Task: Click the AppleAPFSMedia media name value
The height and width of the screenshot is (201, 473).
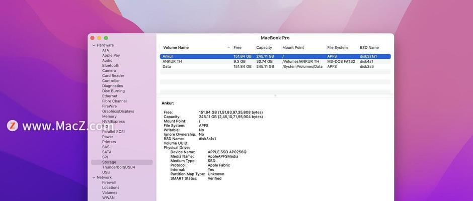Action: [x=222, y=156]
